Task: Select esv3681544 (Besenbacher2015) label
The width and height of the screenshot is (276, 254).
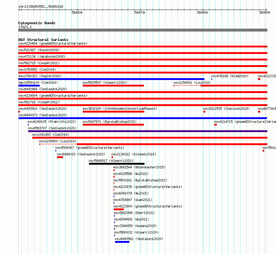Action: 139,167
